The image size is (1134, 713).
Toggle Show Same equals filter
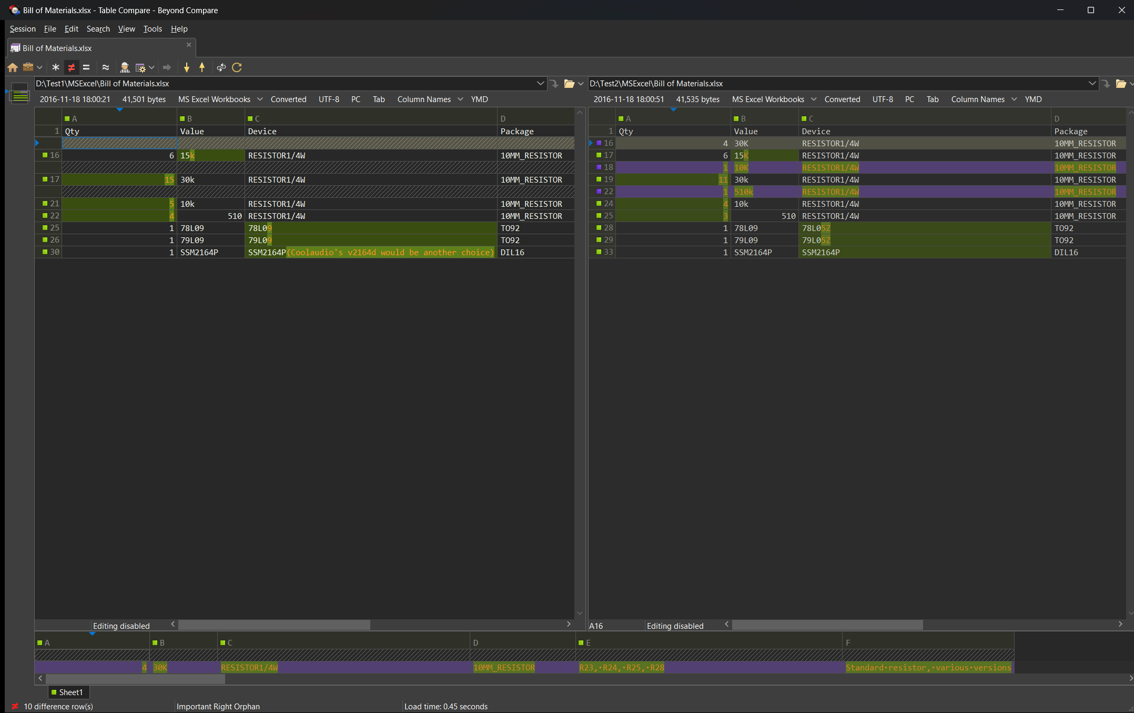[x=86, y=67]
